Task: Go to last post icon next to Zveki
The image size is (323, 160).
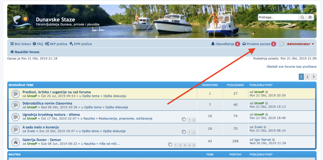Action: click(x=265, y=127)
